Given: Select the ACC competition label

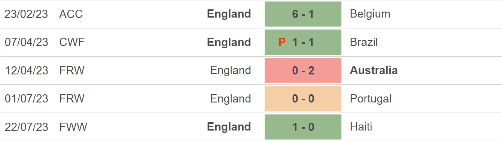Looking at the screenshot, I should tap(71, 14).
